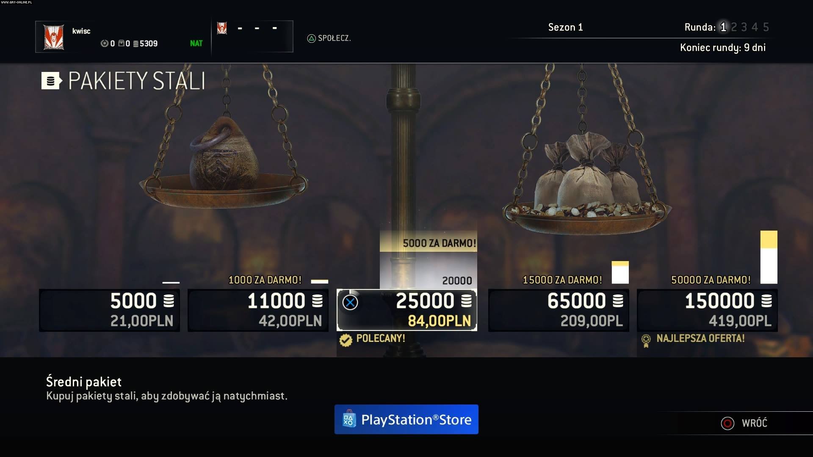Click the Pakiety Stali steel header icon
The image size is (813, 457).
coord(52,81)
